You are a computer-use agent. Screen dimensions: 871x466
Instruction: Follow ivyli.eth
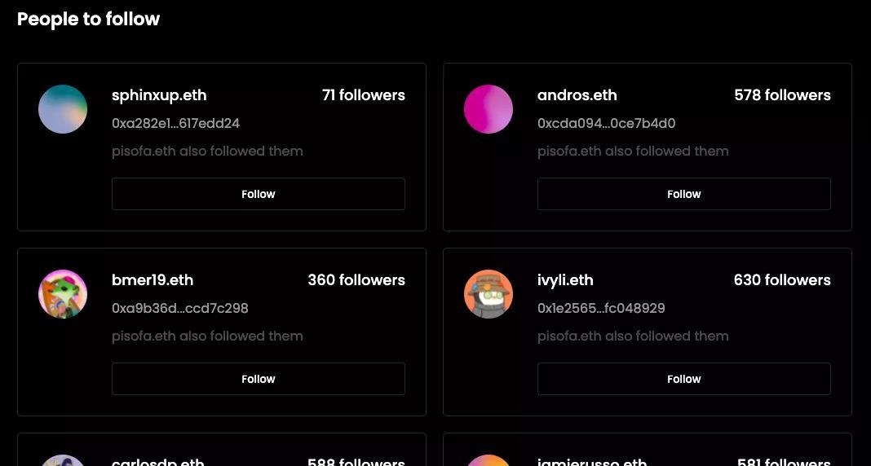point(683,379)
